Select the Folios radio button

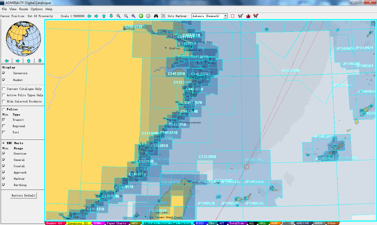[3, 110]
